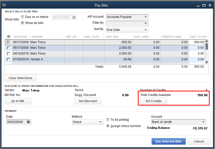Click the bill list scrollbar thumb
215x149 pixels.
[207, 46]
